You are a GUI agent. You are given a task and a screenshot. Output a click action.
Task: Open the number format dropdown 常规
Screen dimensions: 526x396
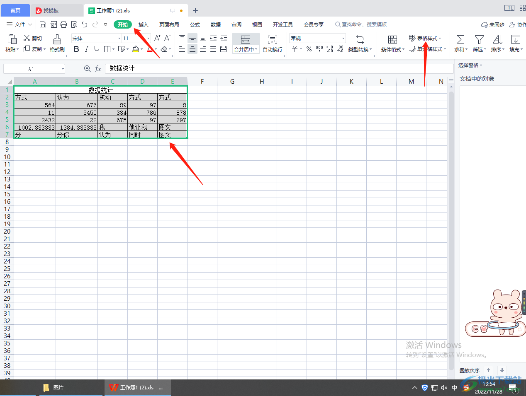coord(343,38)
